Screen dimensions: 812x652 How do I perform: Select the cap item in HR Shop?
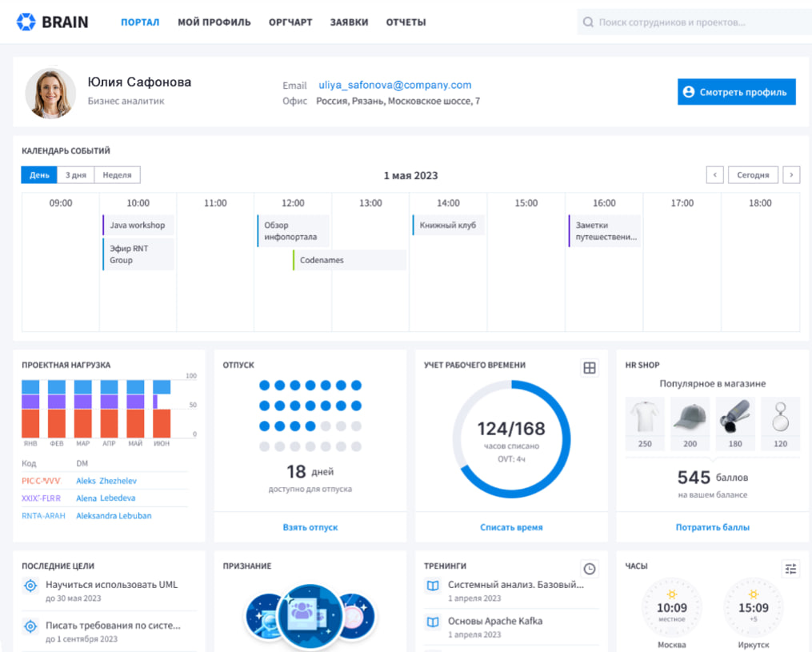[690, 417]
